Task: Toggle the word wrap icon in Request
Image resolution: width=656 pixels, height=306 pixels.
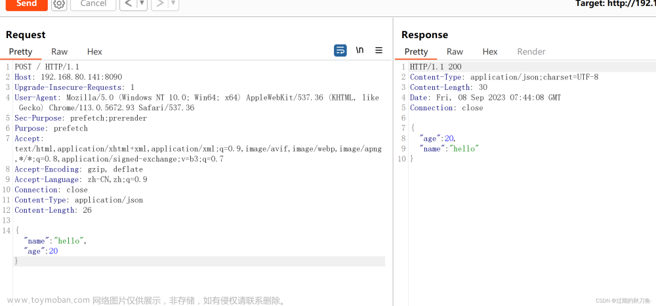Action: pyautogui.click(x=340, y=51)
